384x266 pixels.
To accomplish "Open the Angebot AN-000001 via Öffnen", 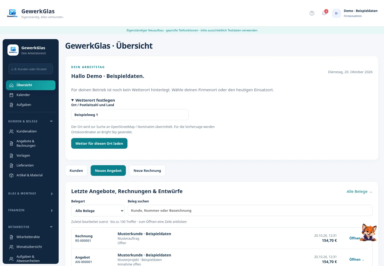I will coord(357,260).
